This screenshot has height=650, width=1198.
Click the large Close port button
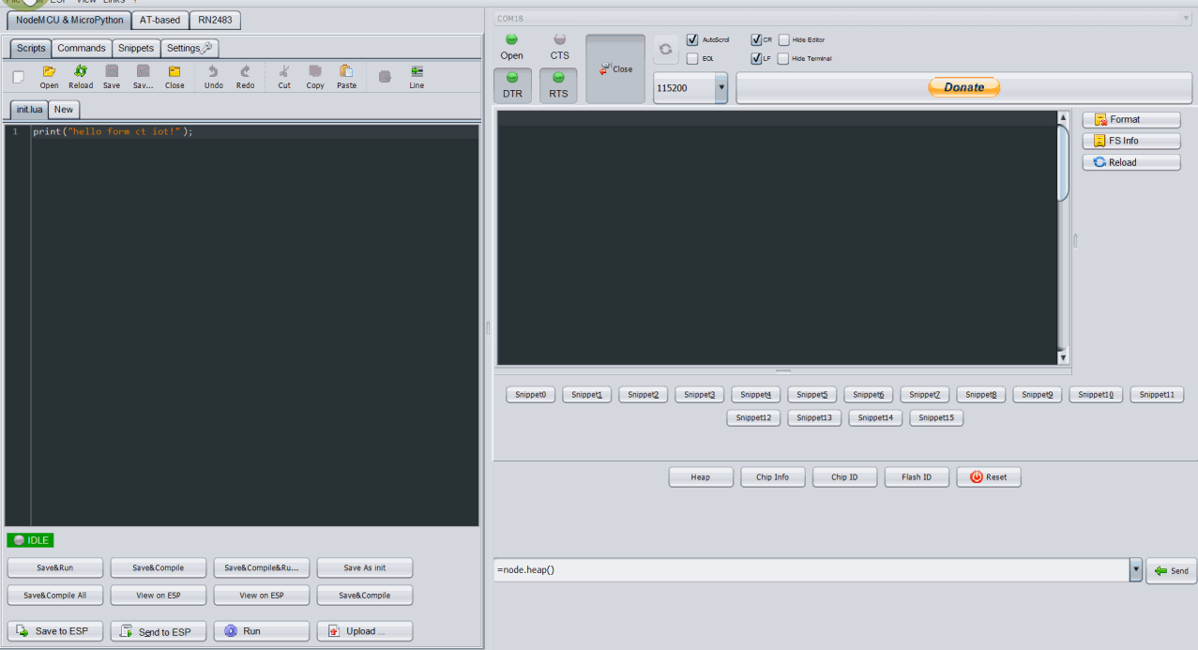click(615, 69)
